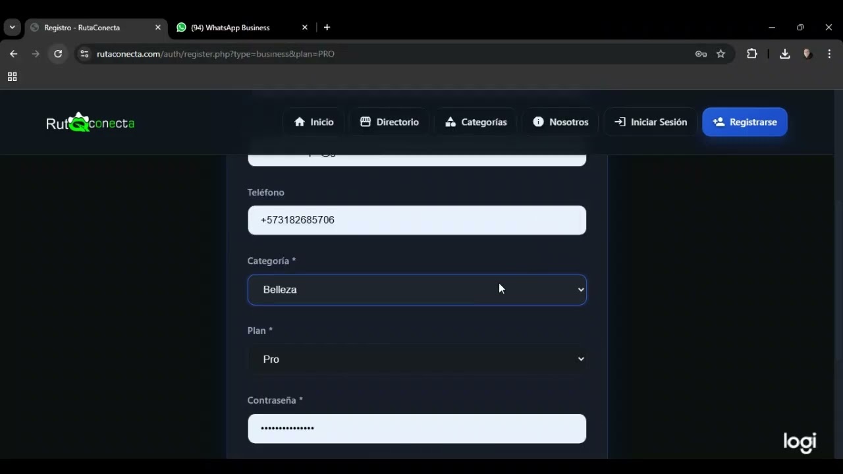Click the blue Registrarse button
This screenshot has width=843, height=474.
tap(745, 122)
